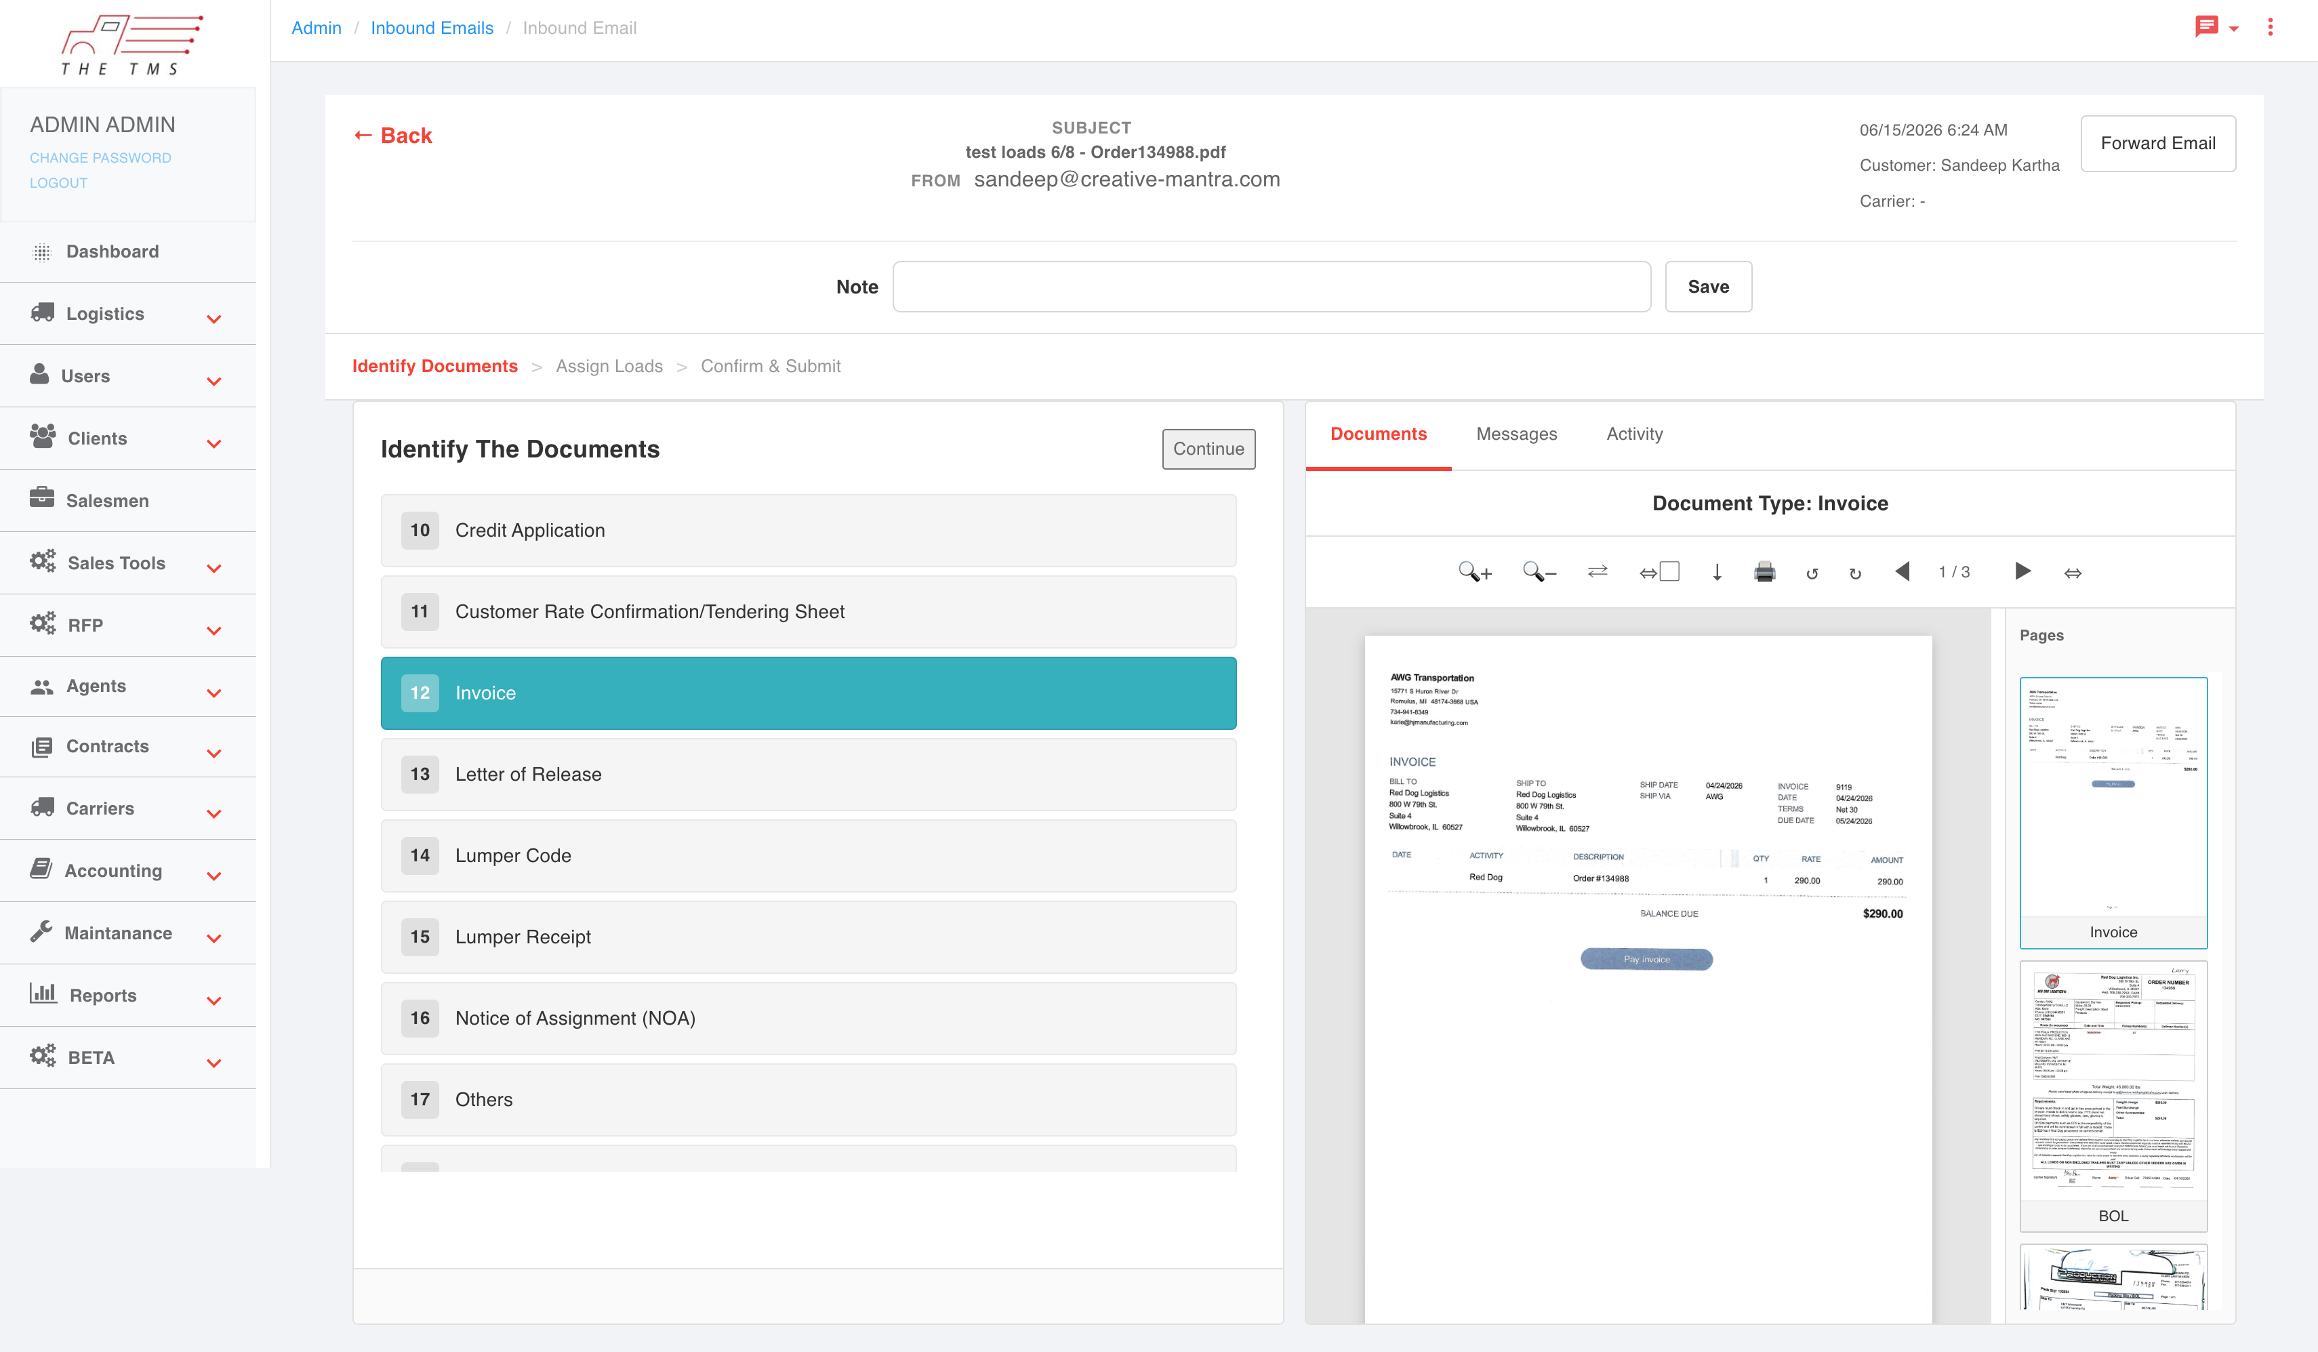Choose Customer Rate Confirmation/Tendering Sheet type

pos(808,611)
